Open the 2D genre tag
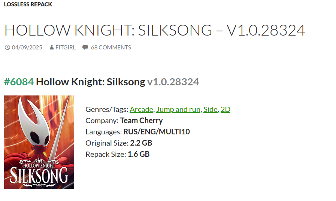 (225, 109)
